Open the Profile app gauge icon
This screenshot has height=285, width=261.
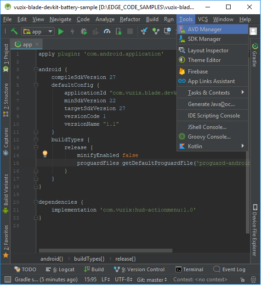coord(107,32)
